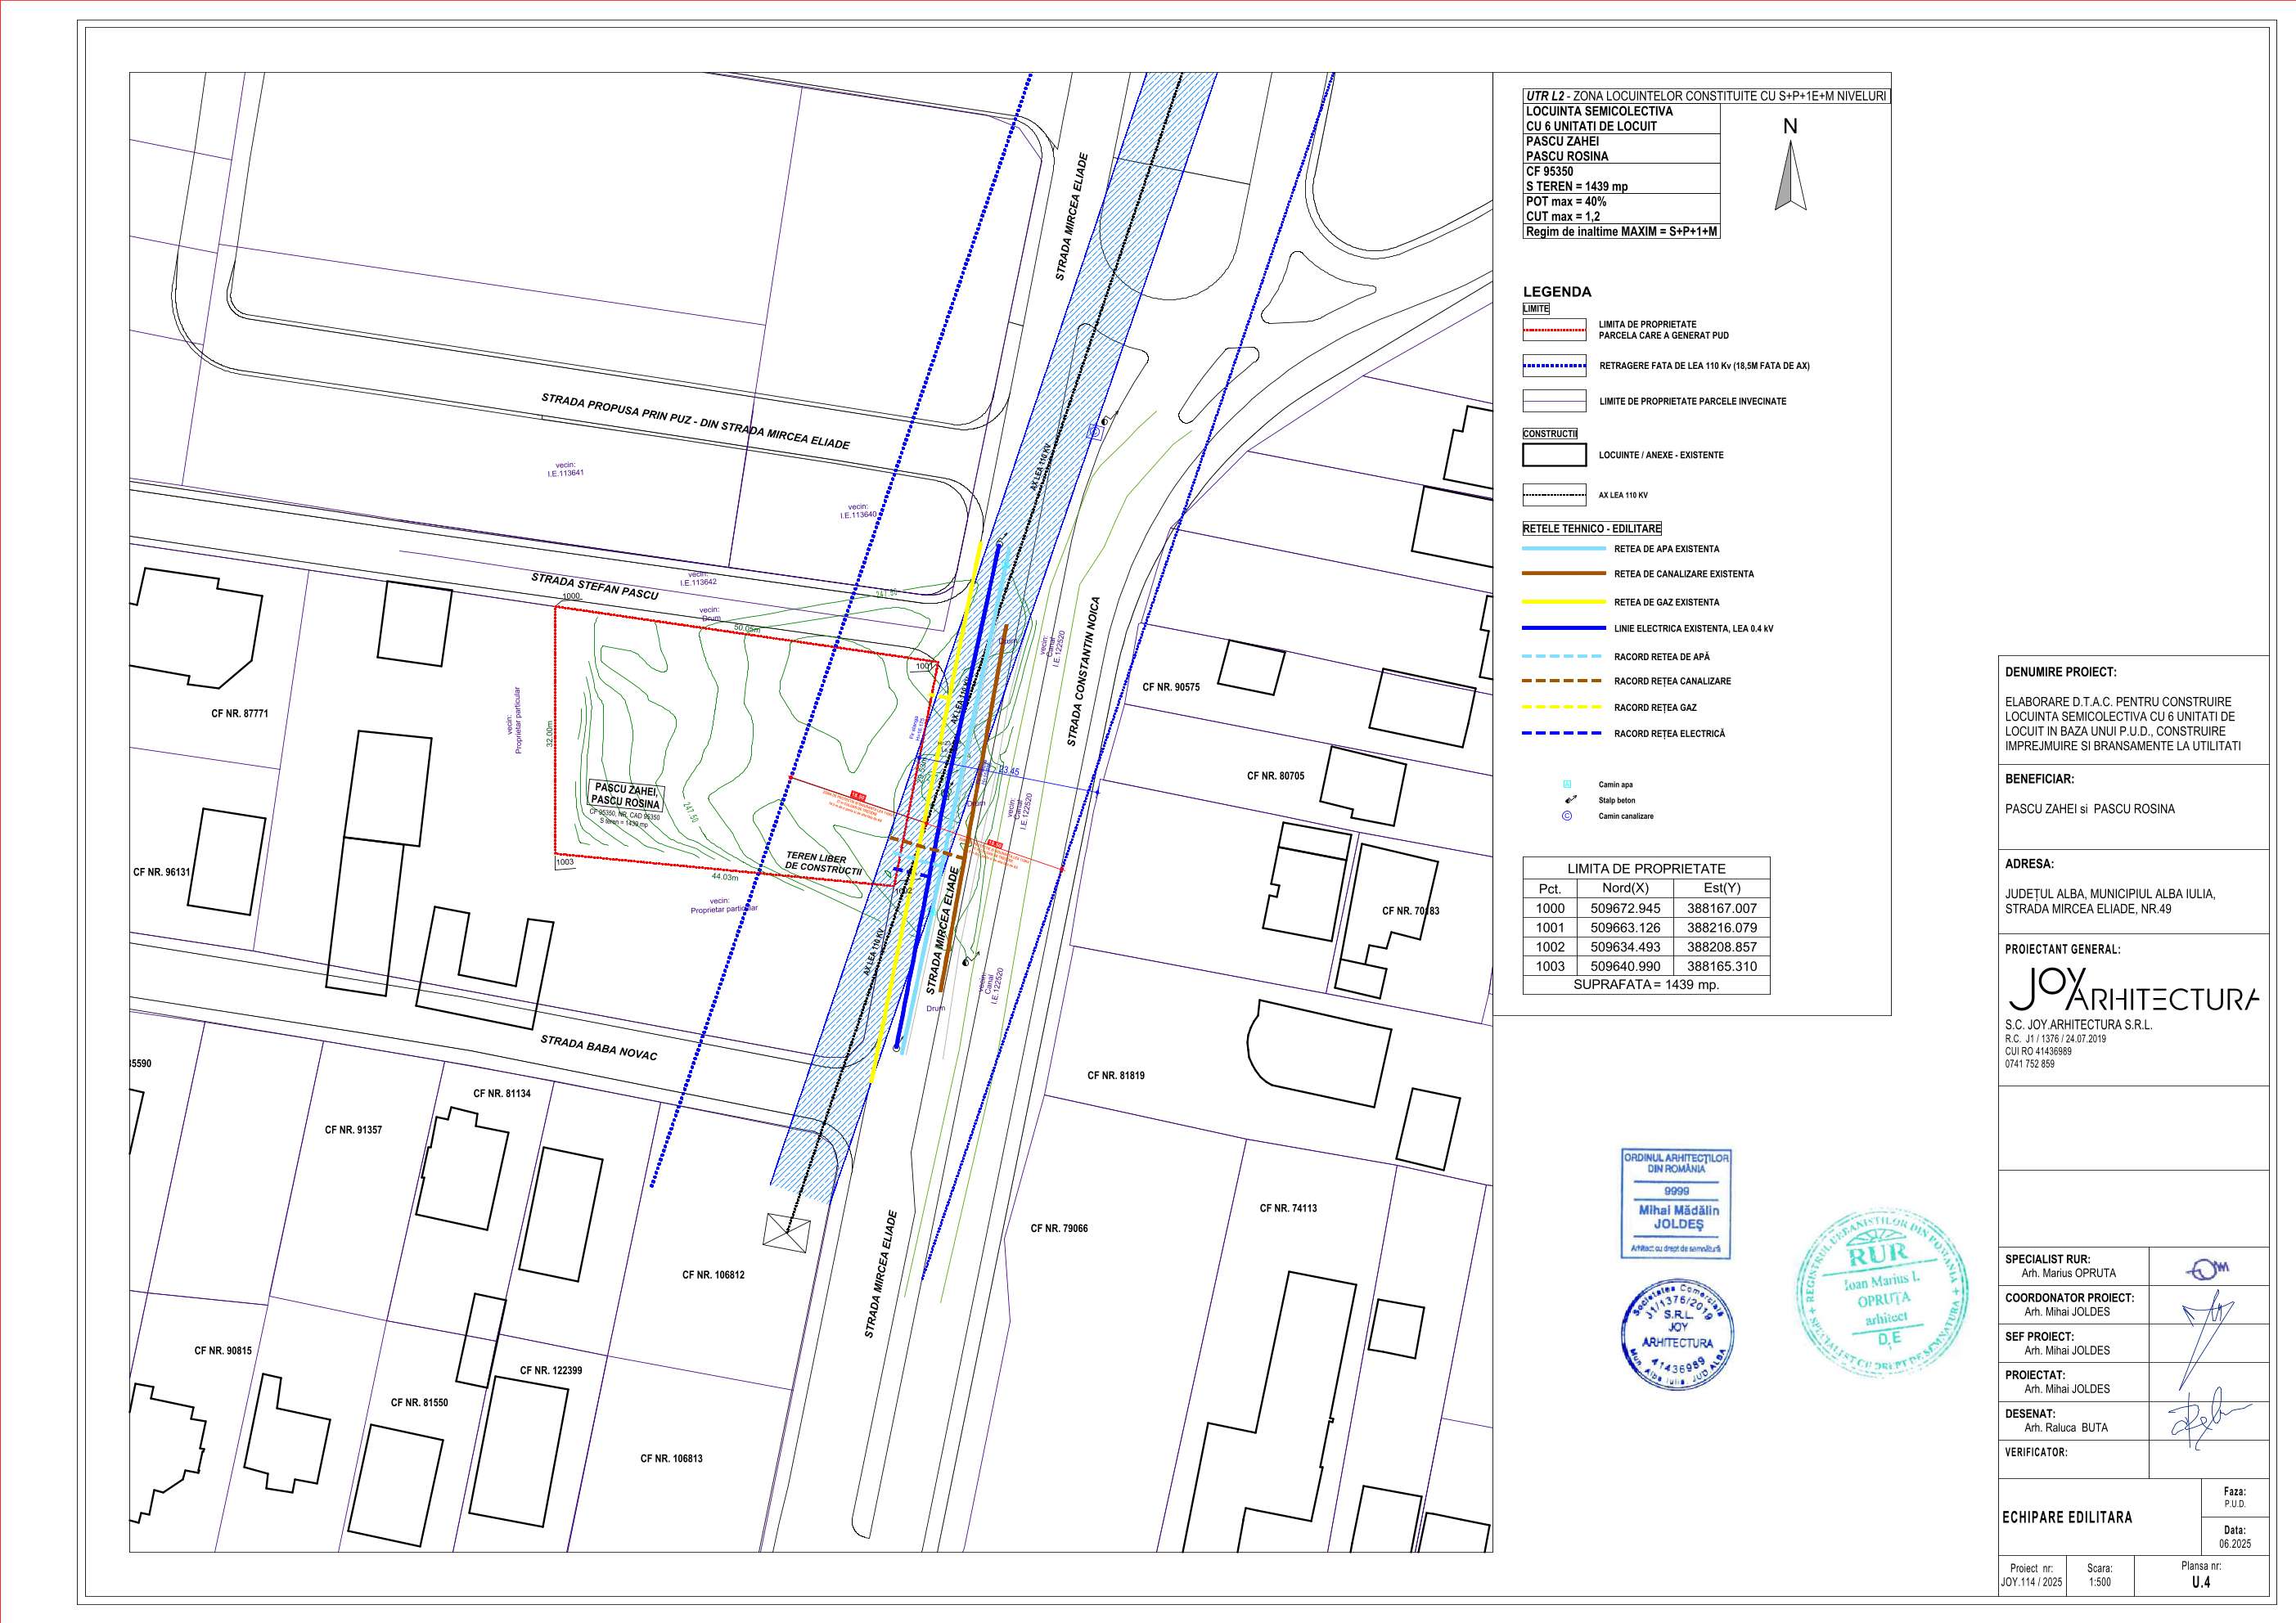Click the STRADA PROPUSA PRIN PUZ label
The width and height of the screenshot is (2296, 1623).
(x=695, y=421)
